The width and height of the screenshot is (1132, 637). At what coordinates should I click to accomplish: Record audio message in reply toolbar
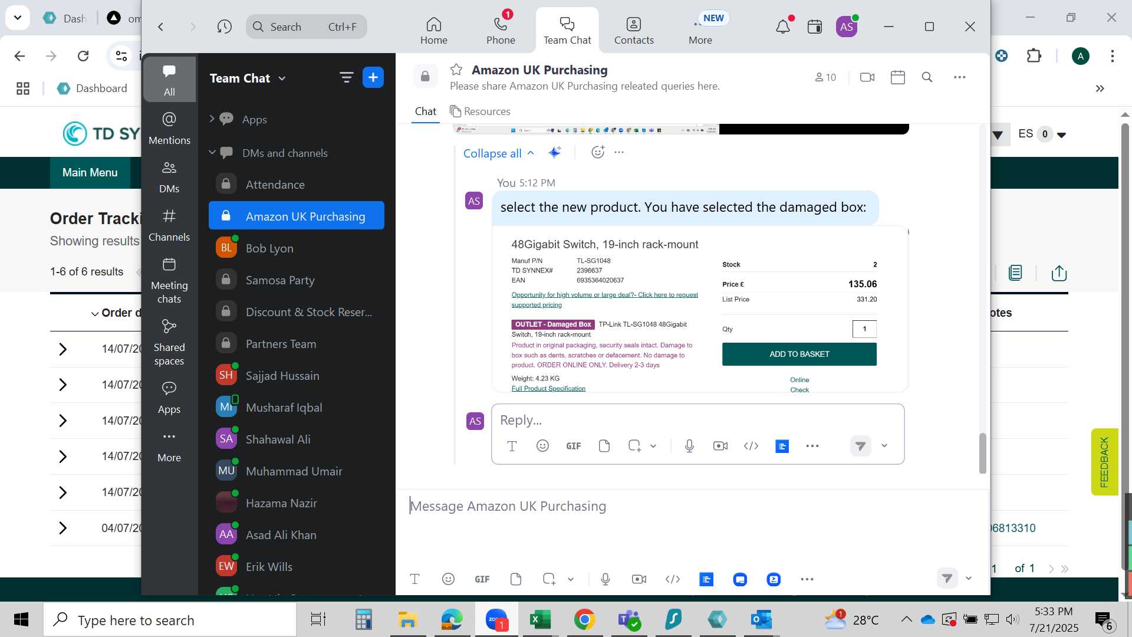click(689, 446)
